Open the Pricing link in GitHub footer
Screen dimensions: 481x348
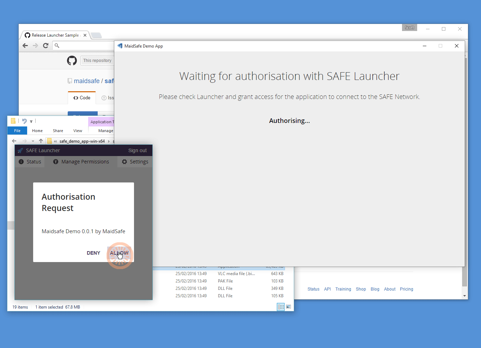[x=406, y=289]
